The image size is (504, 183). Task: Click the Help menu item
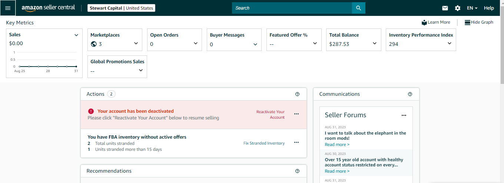[x=489, y=8]
